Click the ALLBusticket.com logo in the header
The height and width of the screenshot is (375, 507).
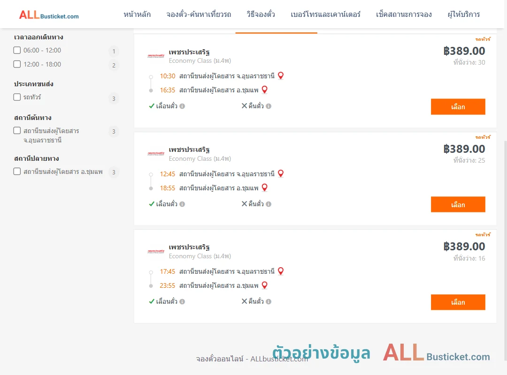pyautogui.click(x=49, y=15)
